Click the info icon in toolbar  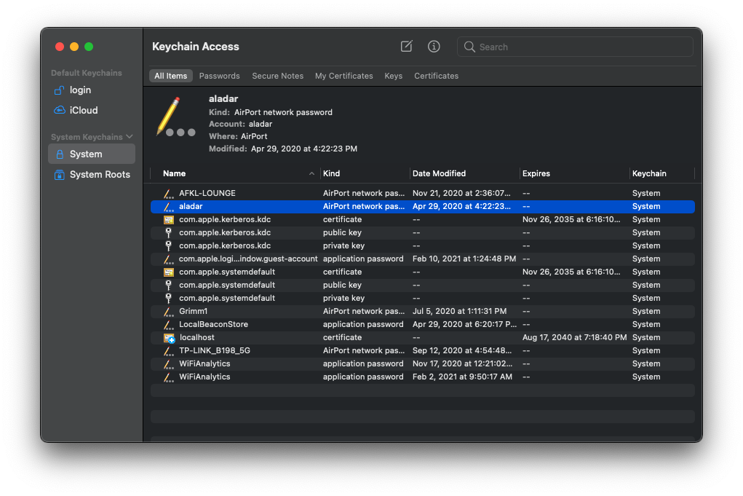[x=434, y=47]
